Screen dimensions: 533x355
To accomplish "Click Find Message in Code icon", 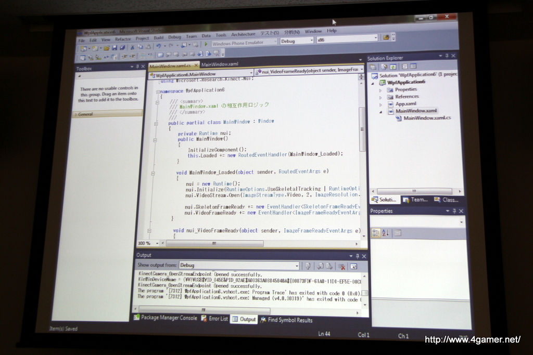I will pos(308,266).
